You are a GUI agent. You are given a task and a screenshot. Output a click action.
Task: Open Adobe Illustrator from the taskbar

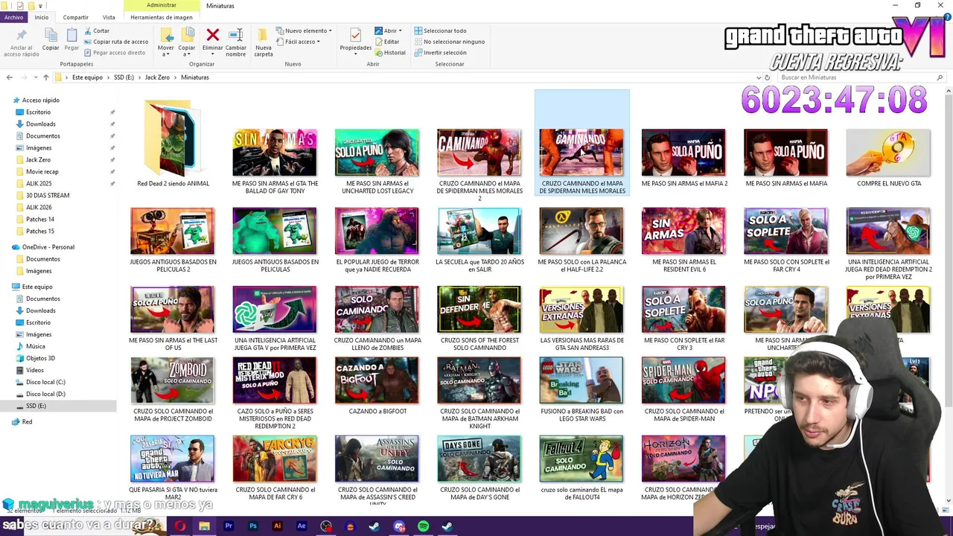[x=277, y=526]
